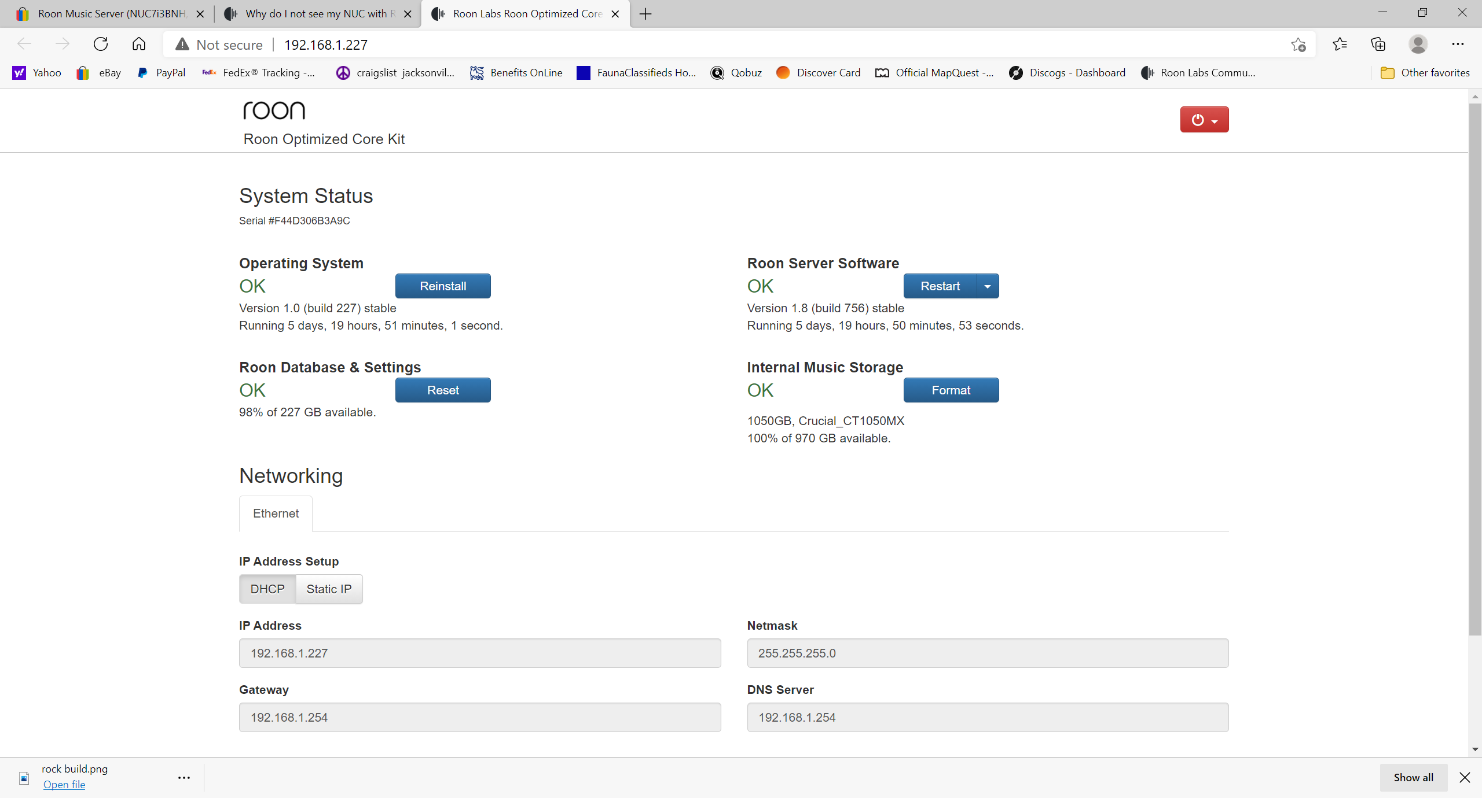The width and height of the screenshot is (1482, 798).
Task: Click '98% of 227 GB available.' text
Action: point(307,412)
